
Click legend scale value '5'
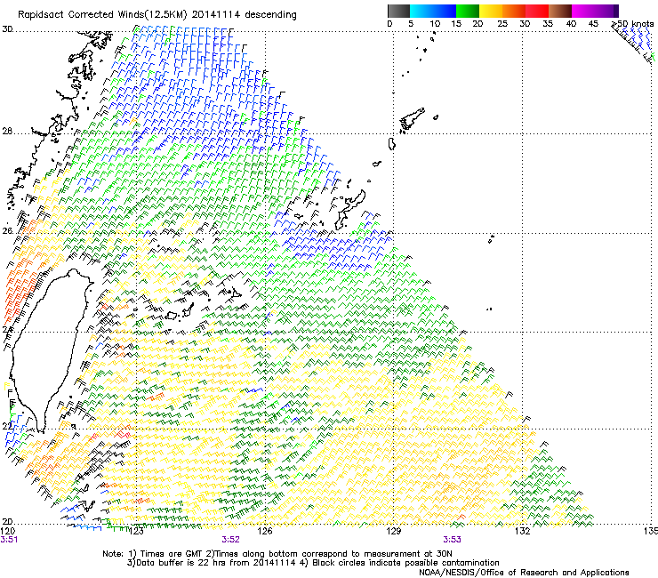click(411, 24)
